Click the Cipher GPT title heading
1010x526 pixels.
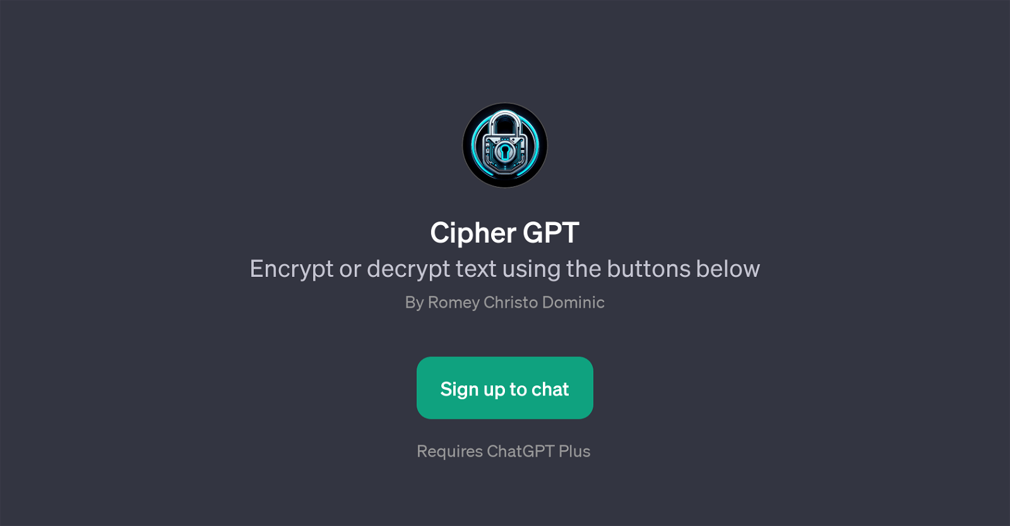pos(505,233)
